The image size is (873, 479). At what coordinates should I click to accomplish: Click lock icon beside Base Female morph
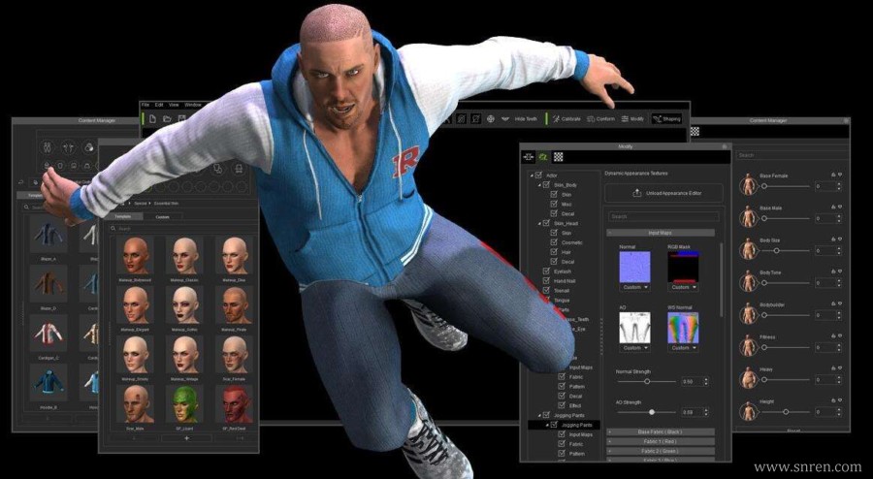pos(833,175)
